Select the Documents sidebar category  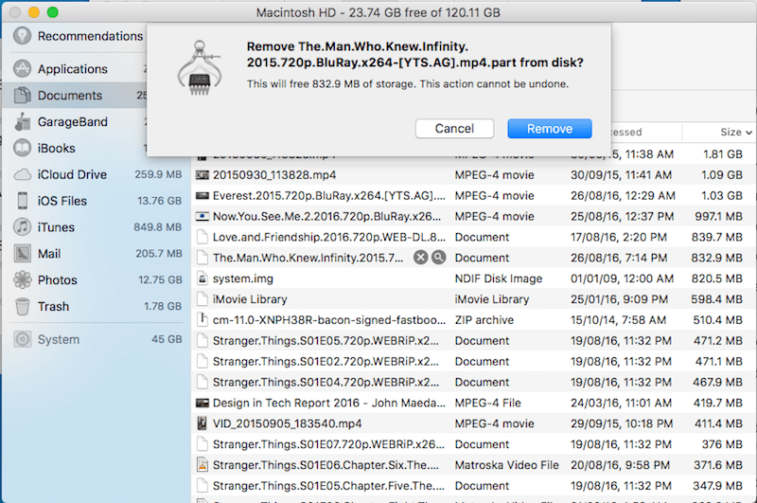70,96
